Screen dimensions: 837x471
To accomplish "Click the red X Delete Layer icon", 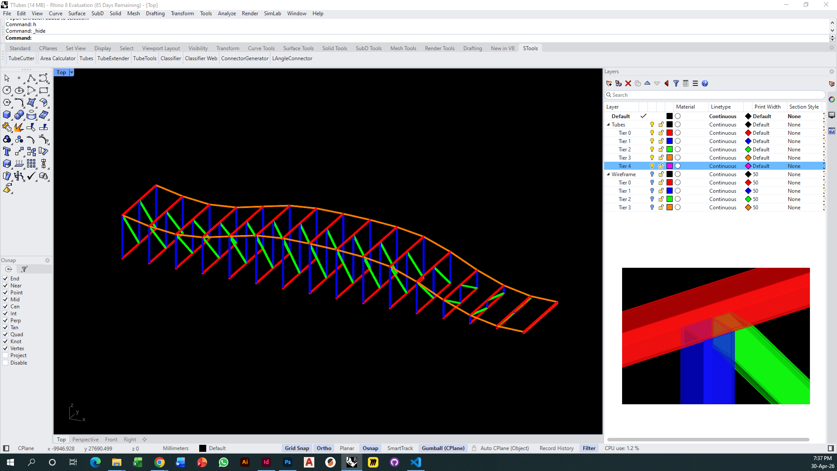I will click(628, 83).
